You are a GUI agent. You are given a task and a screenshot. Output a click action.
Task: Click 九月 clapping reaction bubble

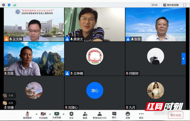coord(9,103)
